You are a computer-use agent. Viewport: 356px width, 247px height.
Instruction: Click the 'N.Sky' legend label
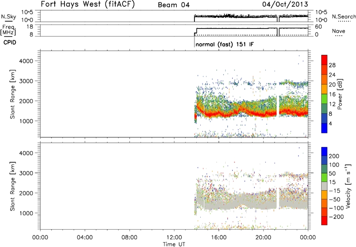[x=8, y=16]
